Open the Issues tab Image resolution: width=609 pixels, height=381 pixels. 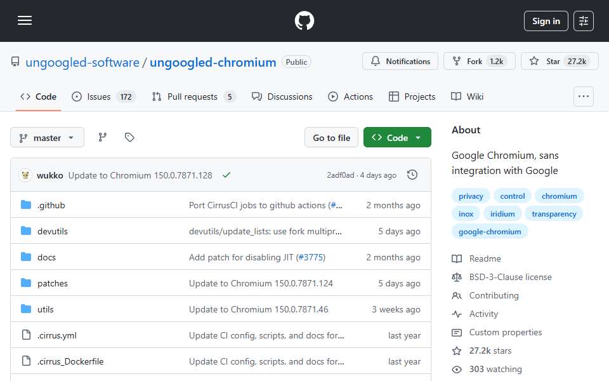[103, 97]
